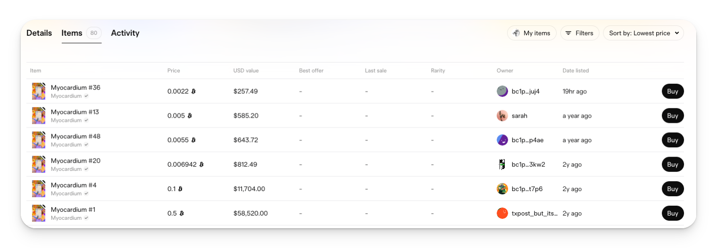The height and width of the screenshot is (248, 717).
Task: Open the Sort by: Lowest price dropdown
Action: (x=643, y=33)
